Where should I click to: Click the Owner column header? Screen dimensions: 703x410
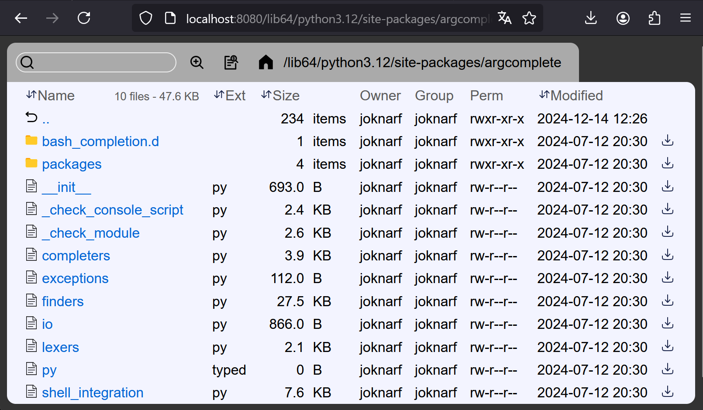click(380, 96)
